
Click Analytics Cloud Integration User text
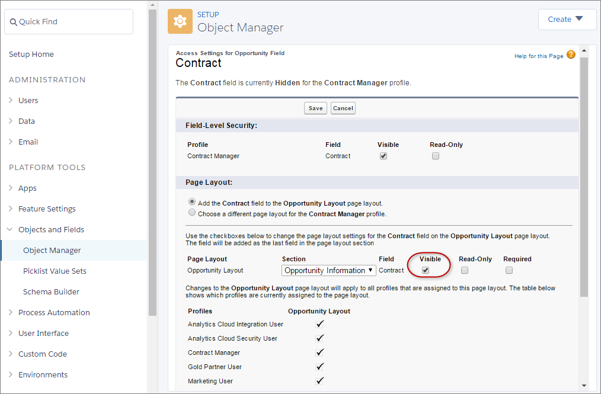click(235, 324)
